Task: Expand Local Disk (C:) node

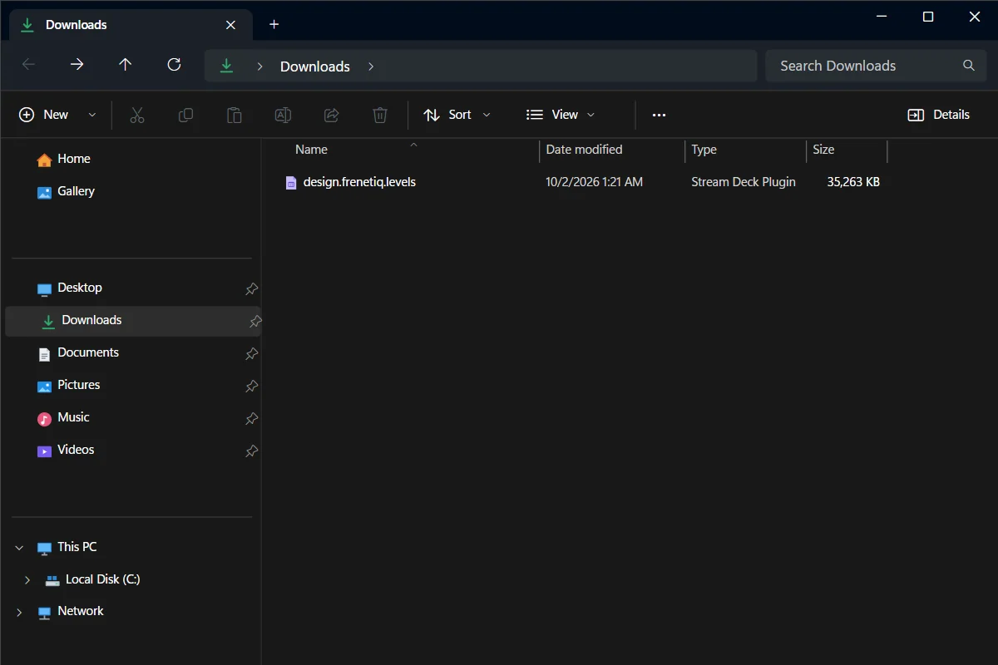Action: pyautogui.click(x=27, y=580)
